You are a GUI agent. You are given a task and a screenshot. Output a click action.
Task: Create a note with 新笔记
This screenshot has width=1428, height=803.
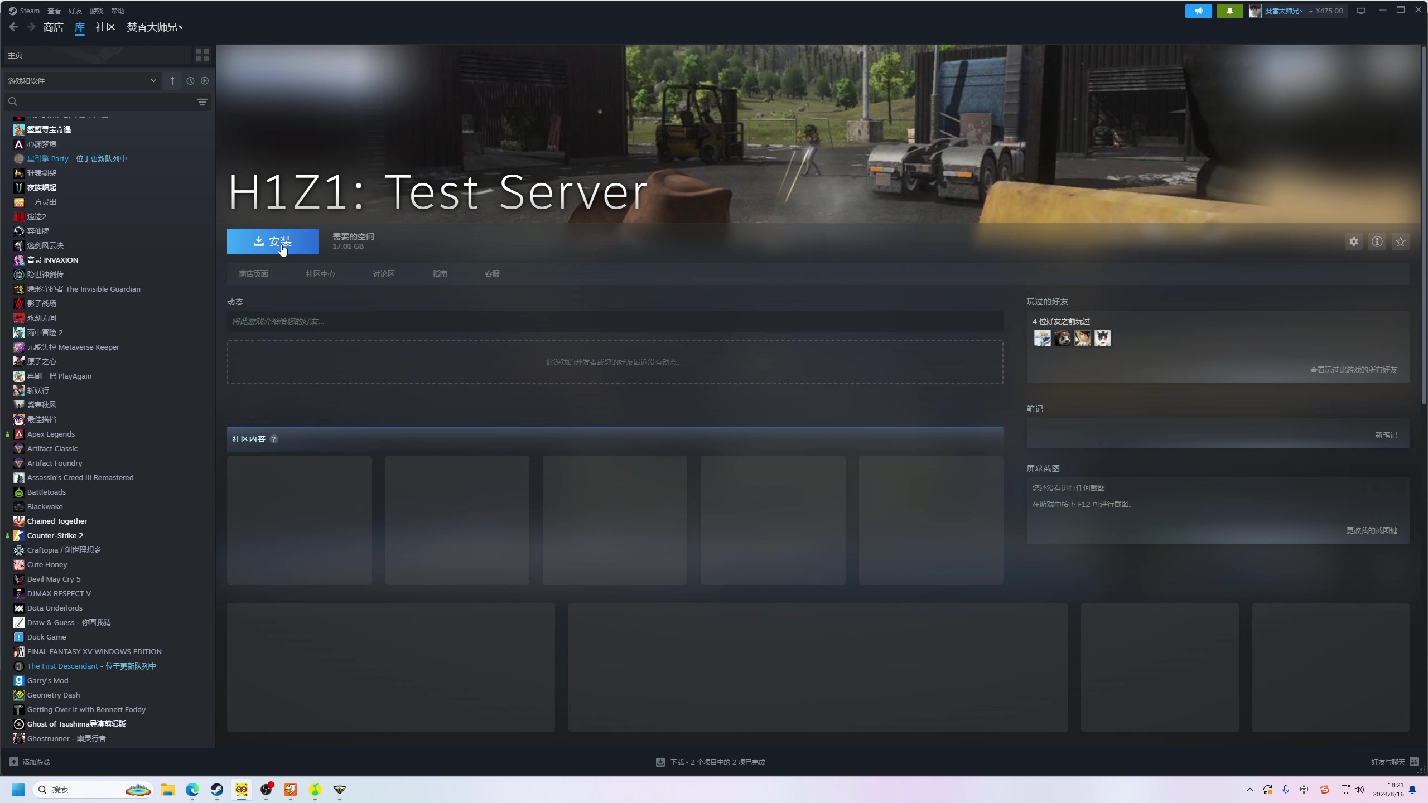pyautogui.click(x=1386, y=435)
